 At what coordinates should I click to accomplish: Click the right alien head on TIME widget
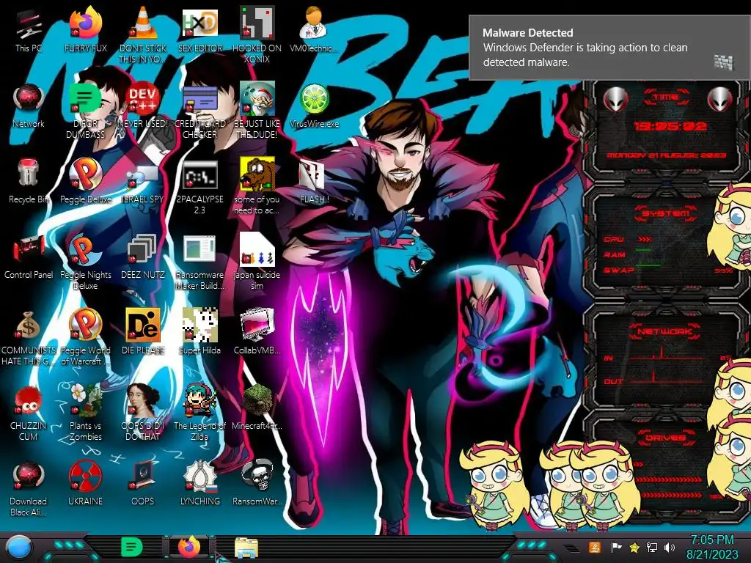tap(720, 99)
